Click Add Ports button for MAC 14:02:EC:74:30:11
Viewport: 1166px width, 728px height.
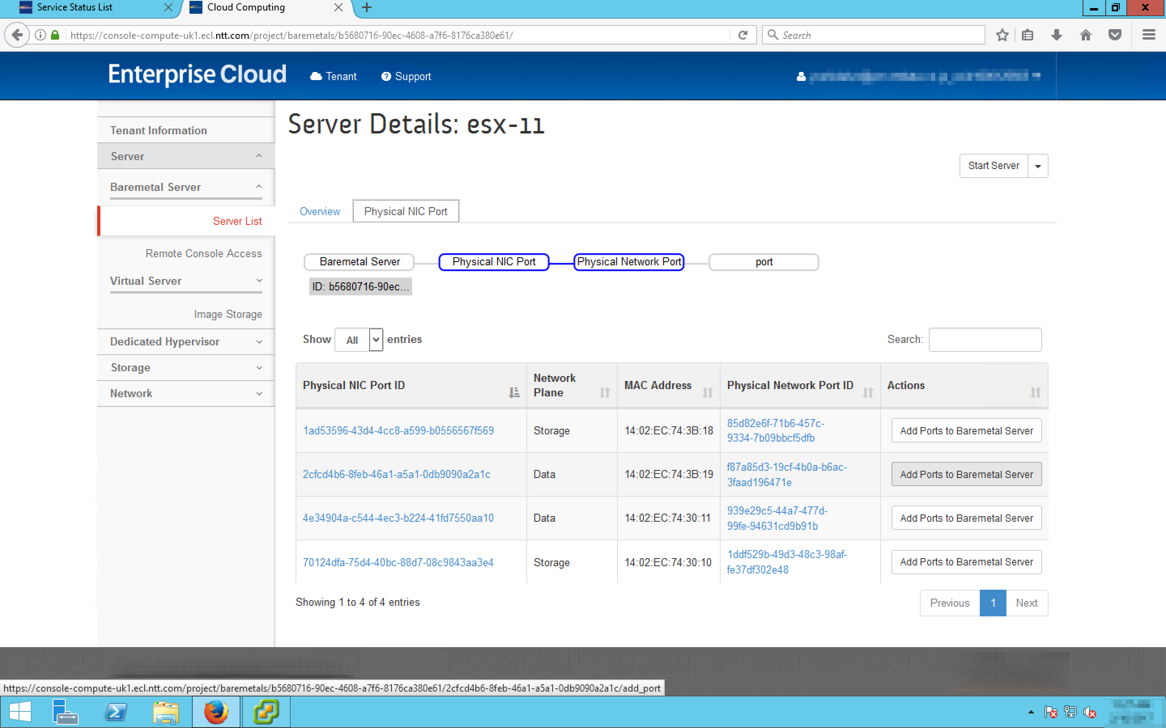966,518
